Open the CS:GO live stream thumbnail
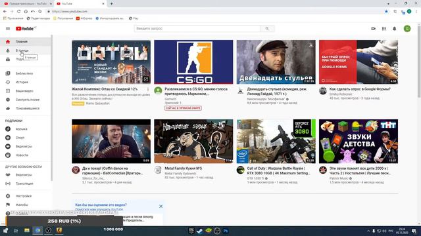This screenshot has width=421, height=236. (193, 62)
